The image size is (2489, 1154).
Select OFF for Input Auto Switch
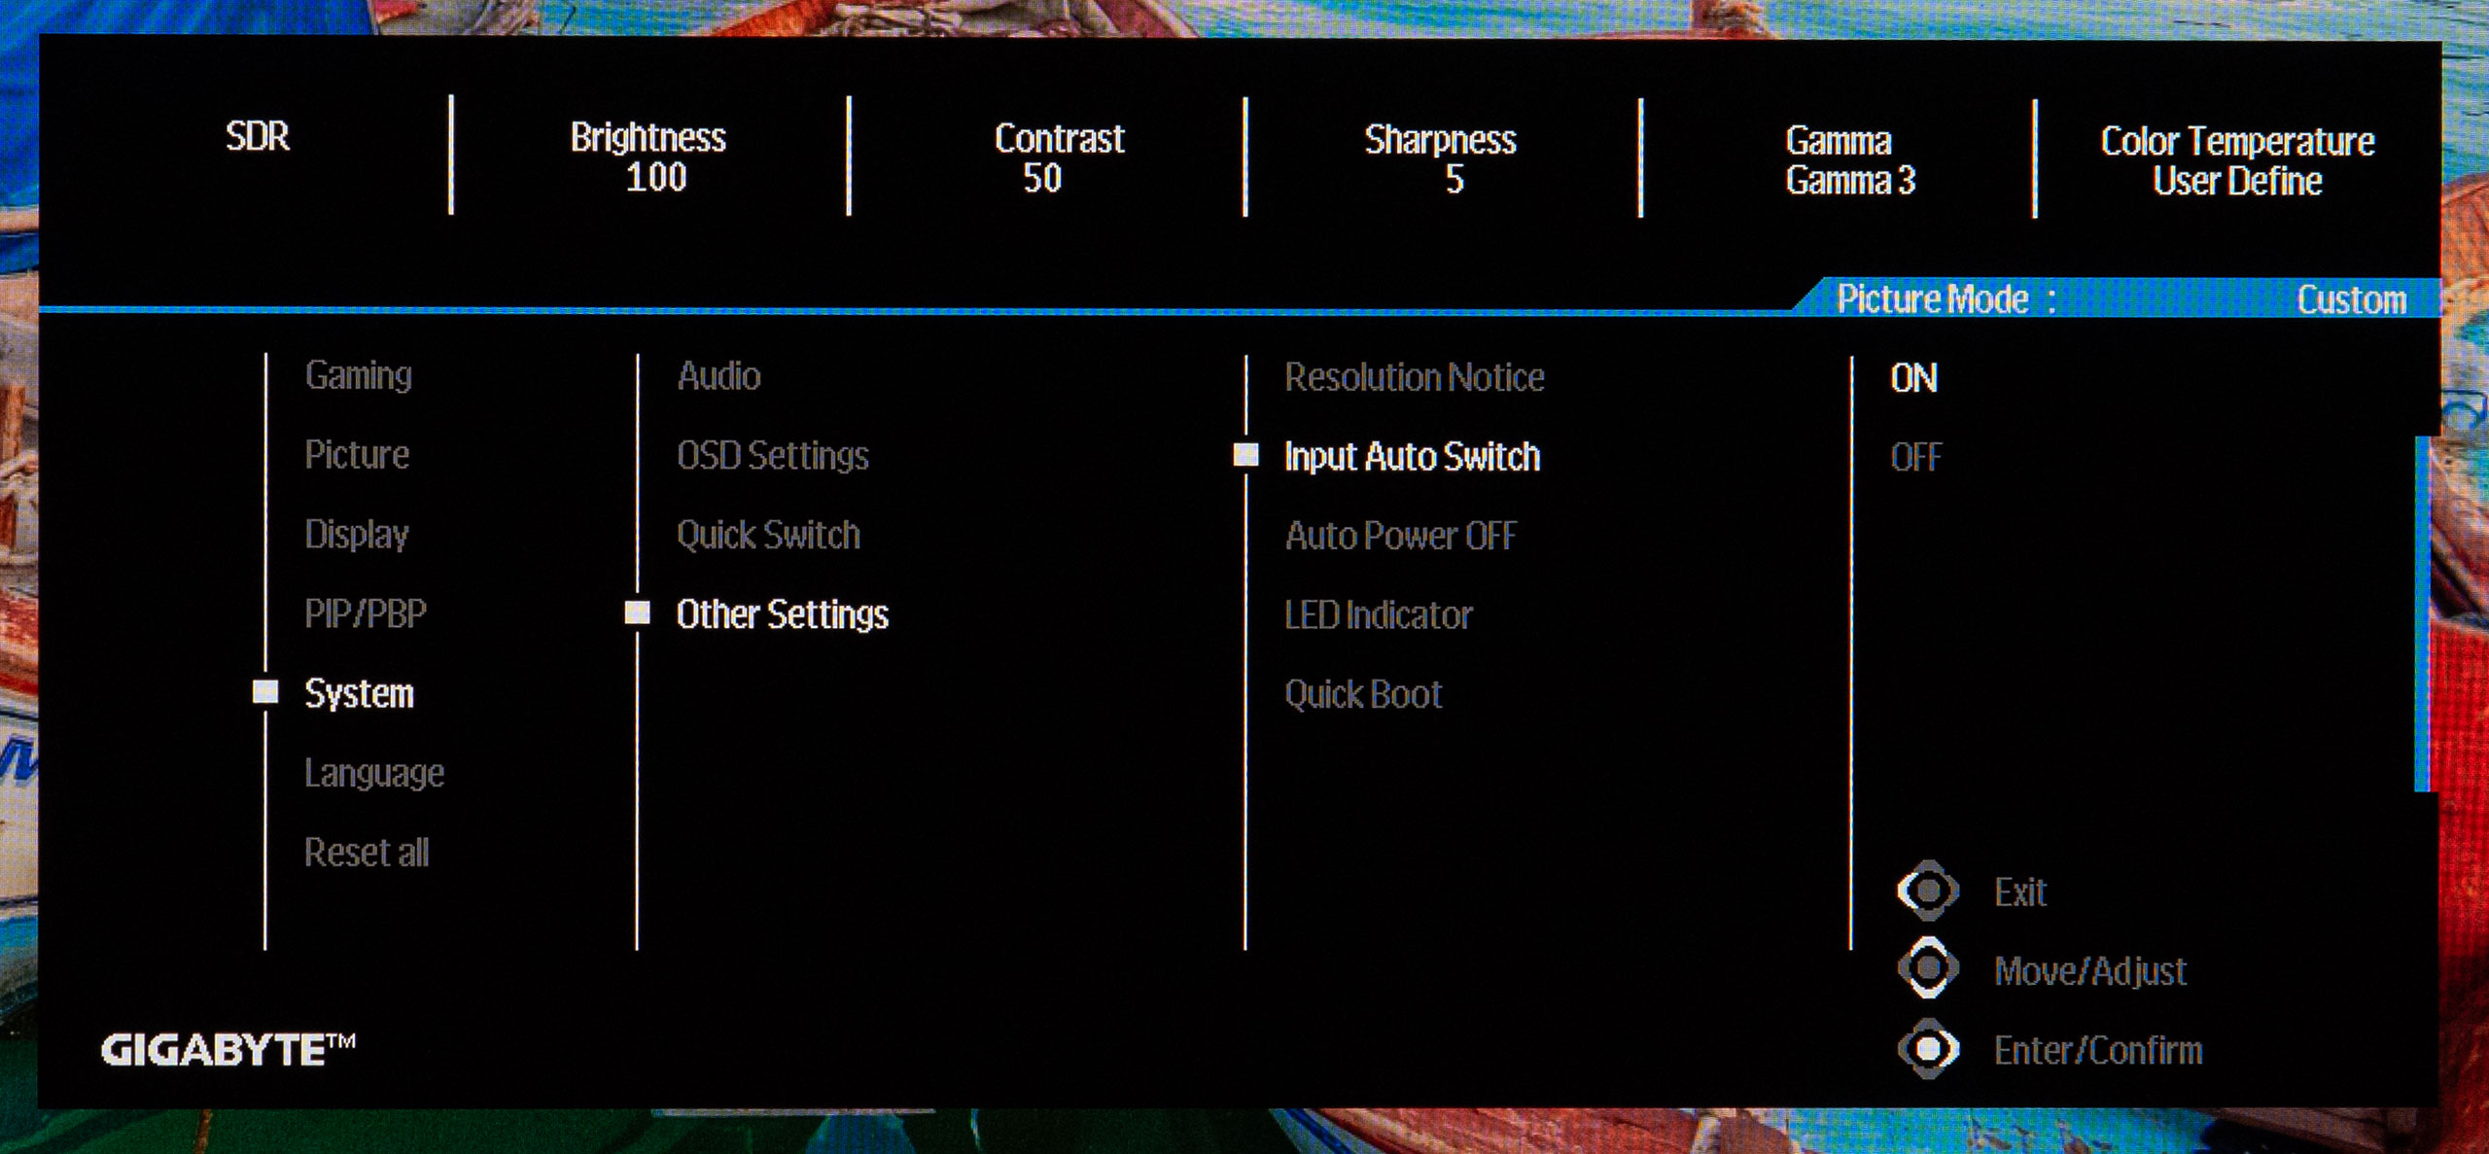point(1915,457)
